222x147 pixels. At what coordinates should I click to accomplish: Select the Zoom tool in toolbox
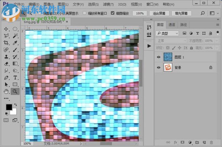(x=15, y=91)
